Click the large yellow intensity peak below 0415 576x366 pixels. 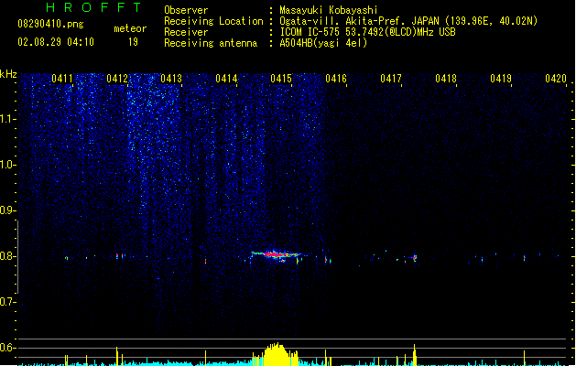(276, 355)
